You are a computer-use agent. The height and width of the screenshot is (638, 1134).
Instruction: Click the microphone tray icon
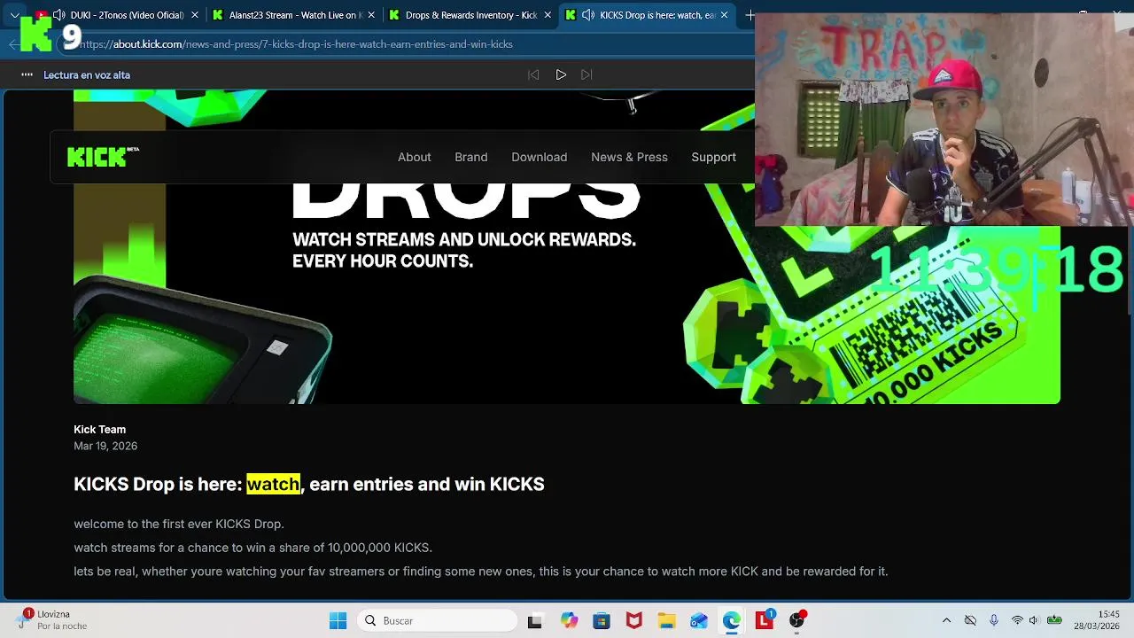coord(994,620)
